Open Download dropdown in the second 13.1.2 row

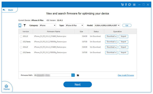click(111, 47)
